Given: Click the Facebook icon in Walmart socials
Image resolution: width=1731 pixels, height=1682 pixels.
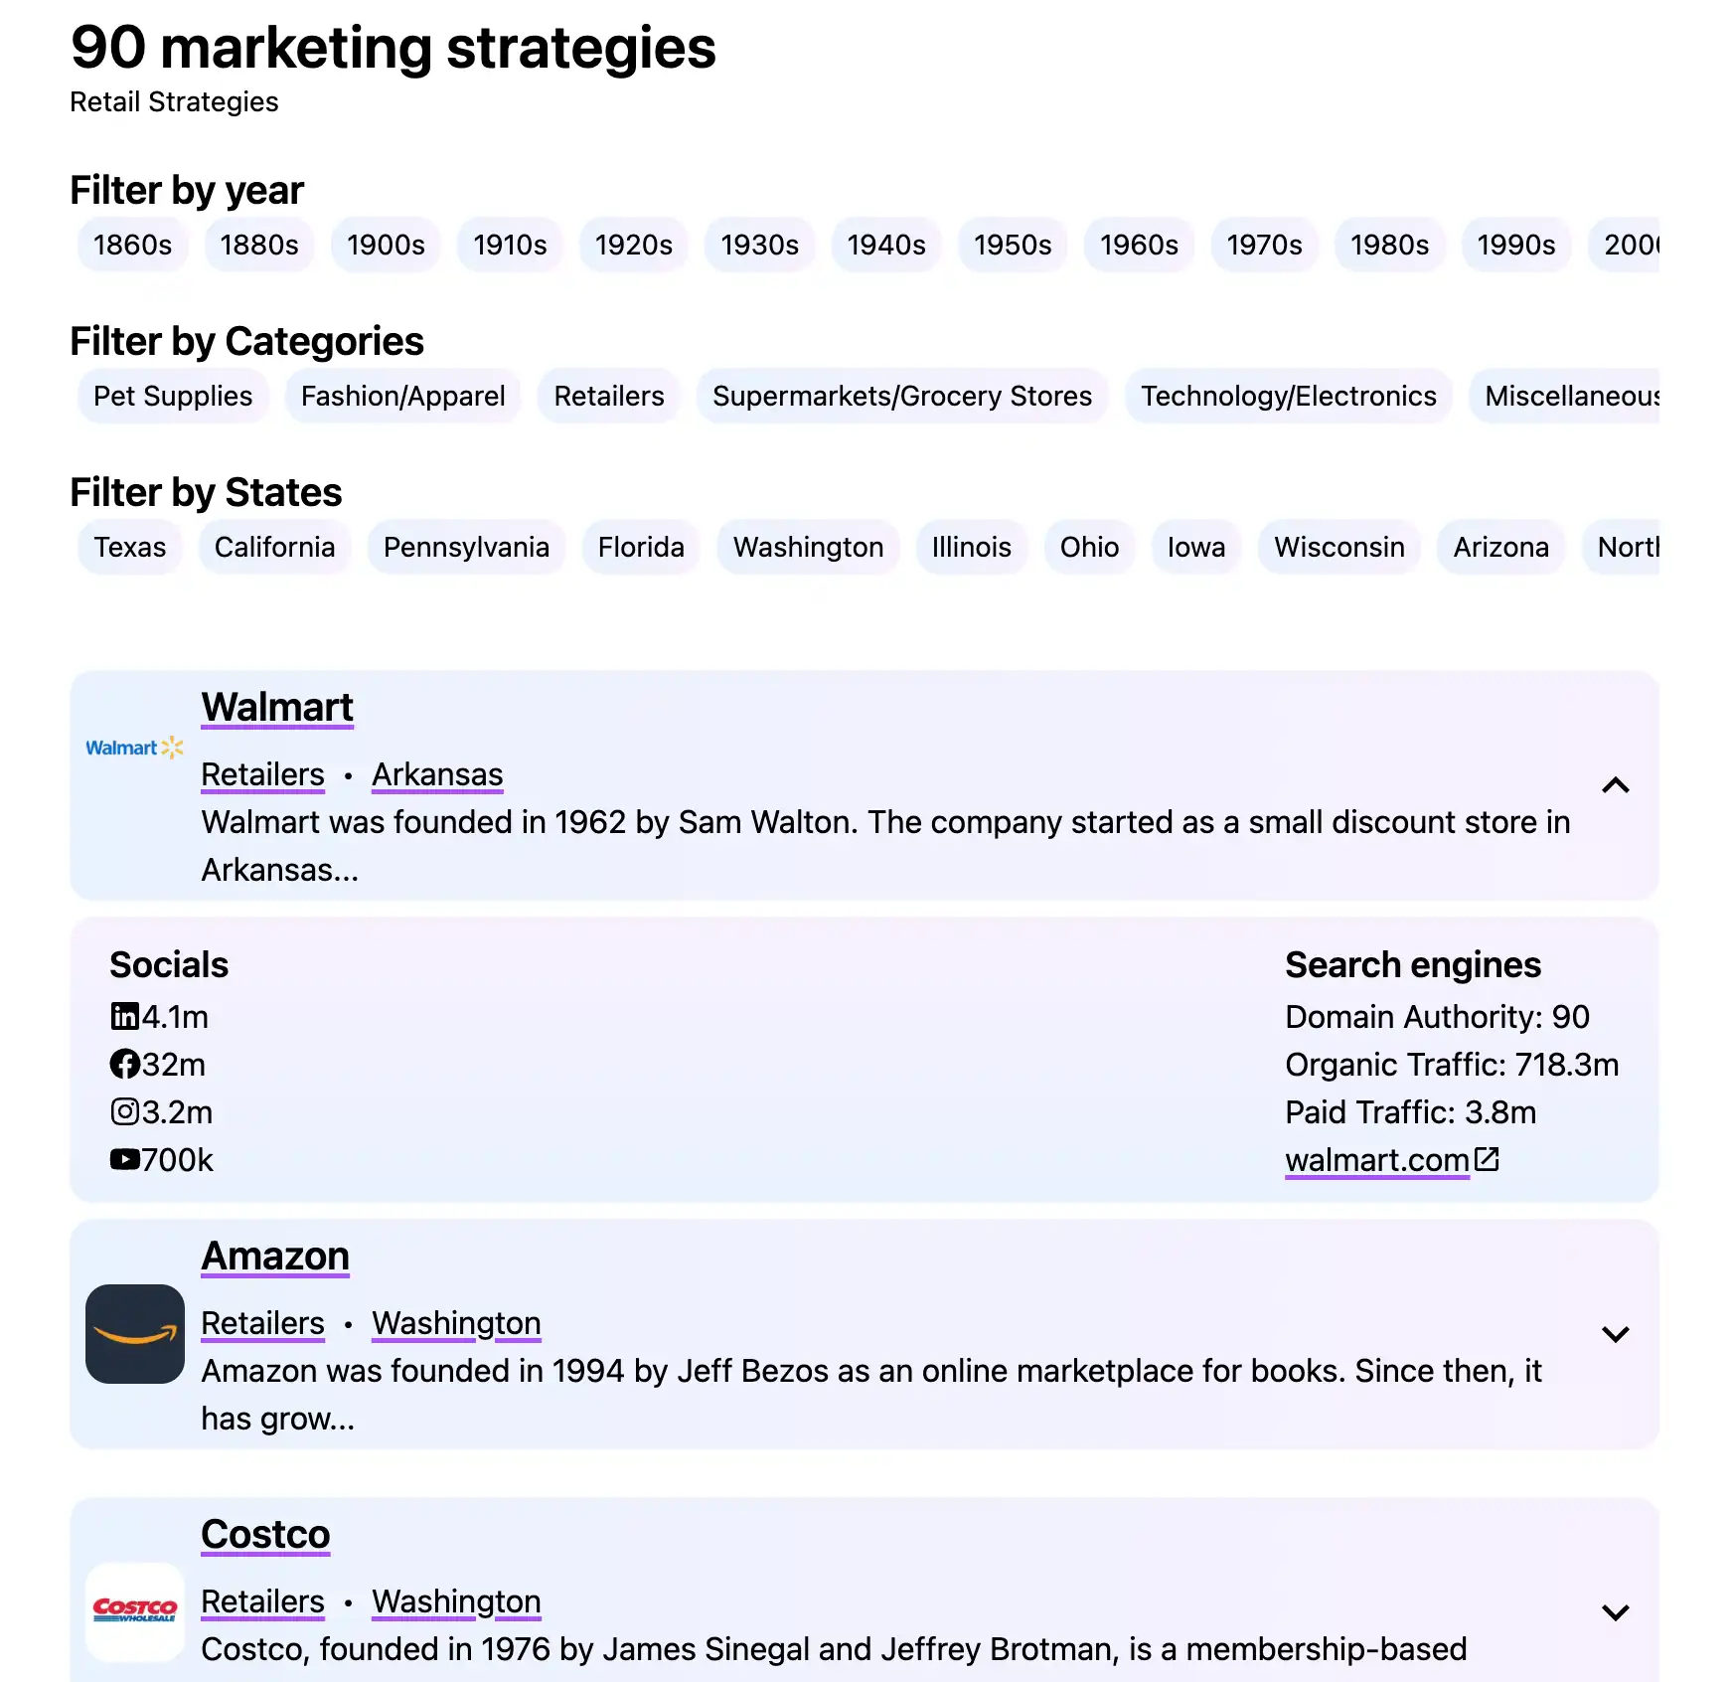Looking at the screenshot, I should pyautogui.click(x=123, y=1064).
